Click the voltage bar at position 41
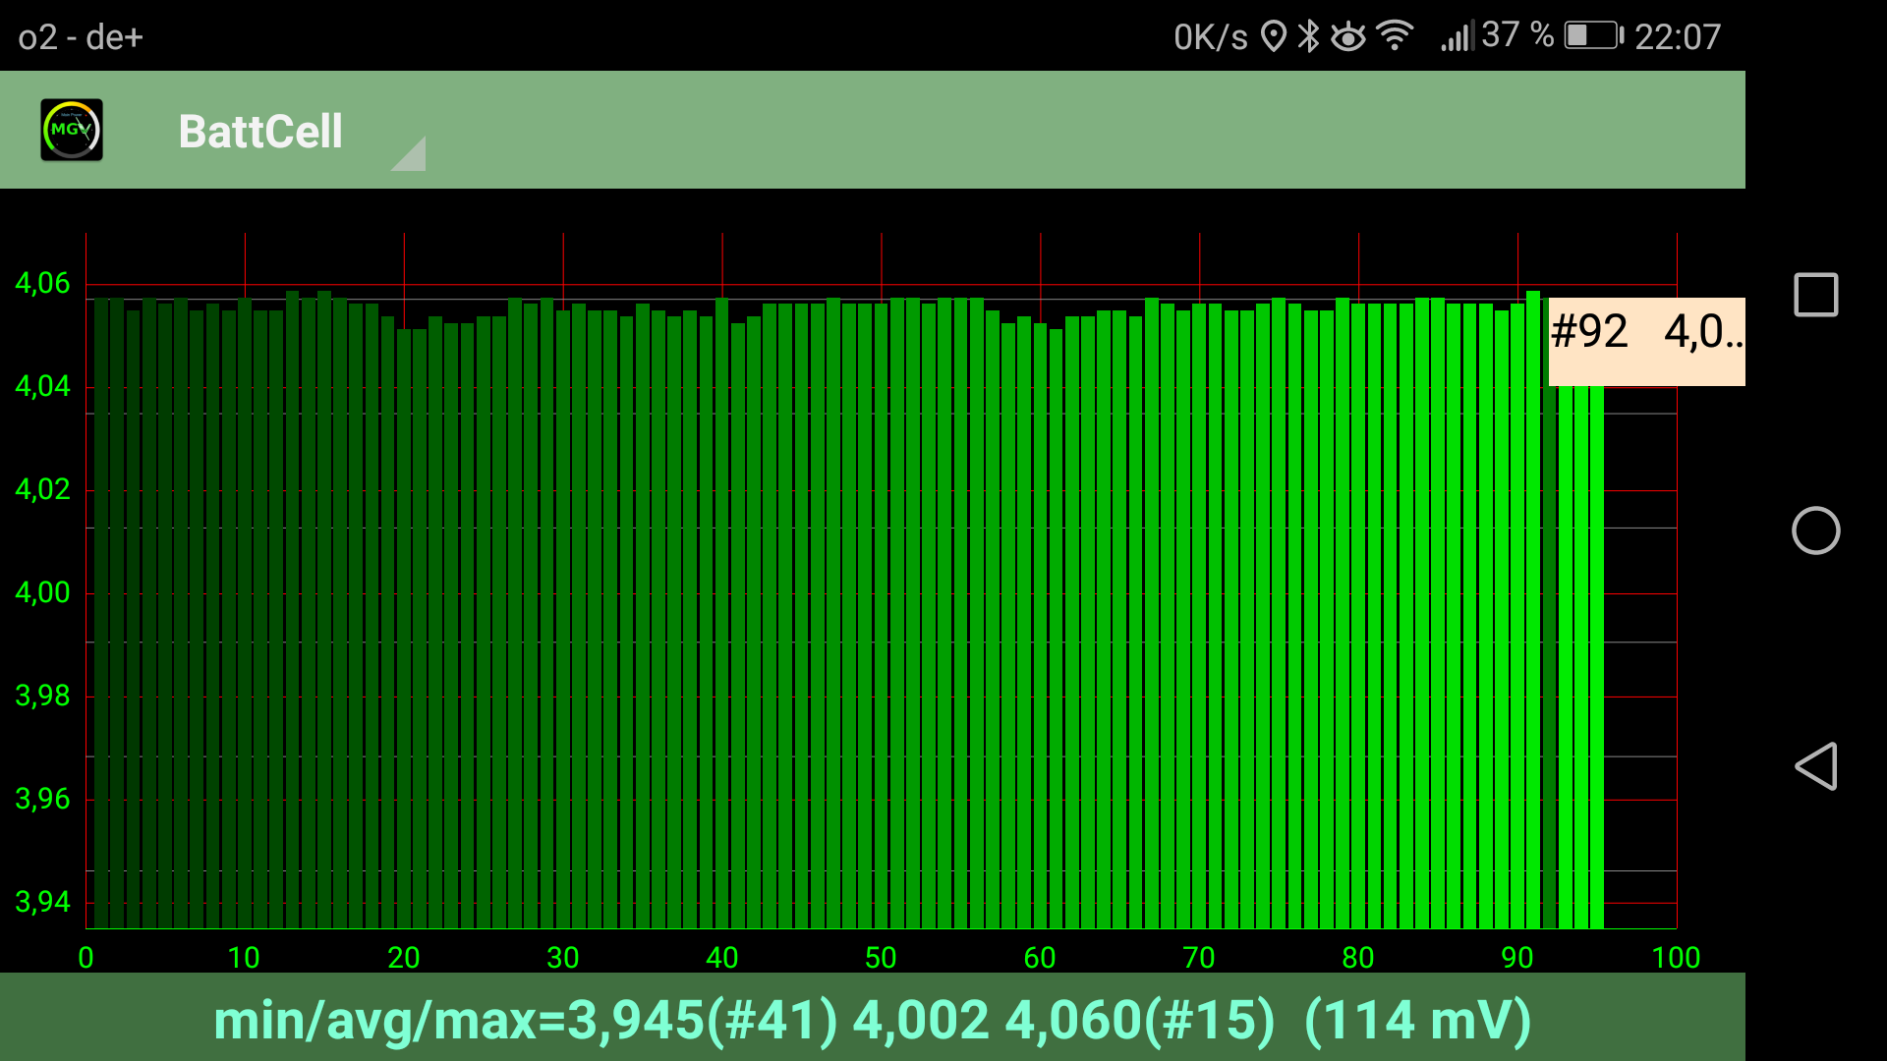This screenshot has width=1887, height=1061. [739, 589]
